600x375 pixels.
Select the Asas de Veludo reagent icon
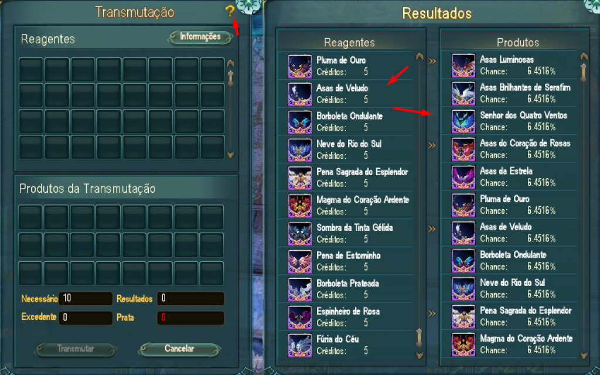299,94
